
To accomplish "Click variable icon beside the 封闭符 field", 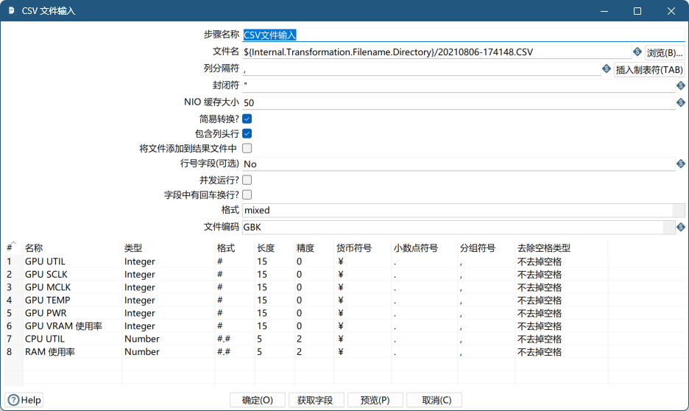I will 680,85.
